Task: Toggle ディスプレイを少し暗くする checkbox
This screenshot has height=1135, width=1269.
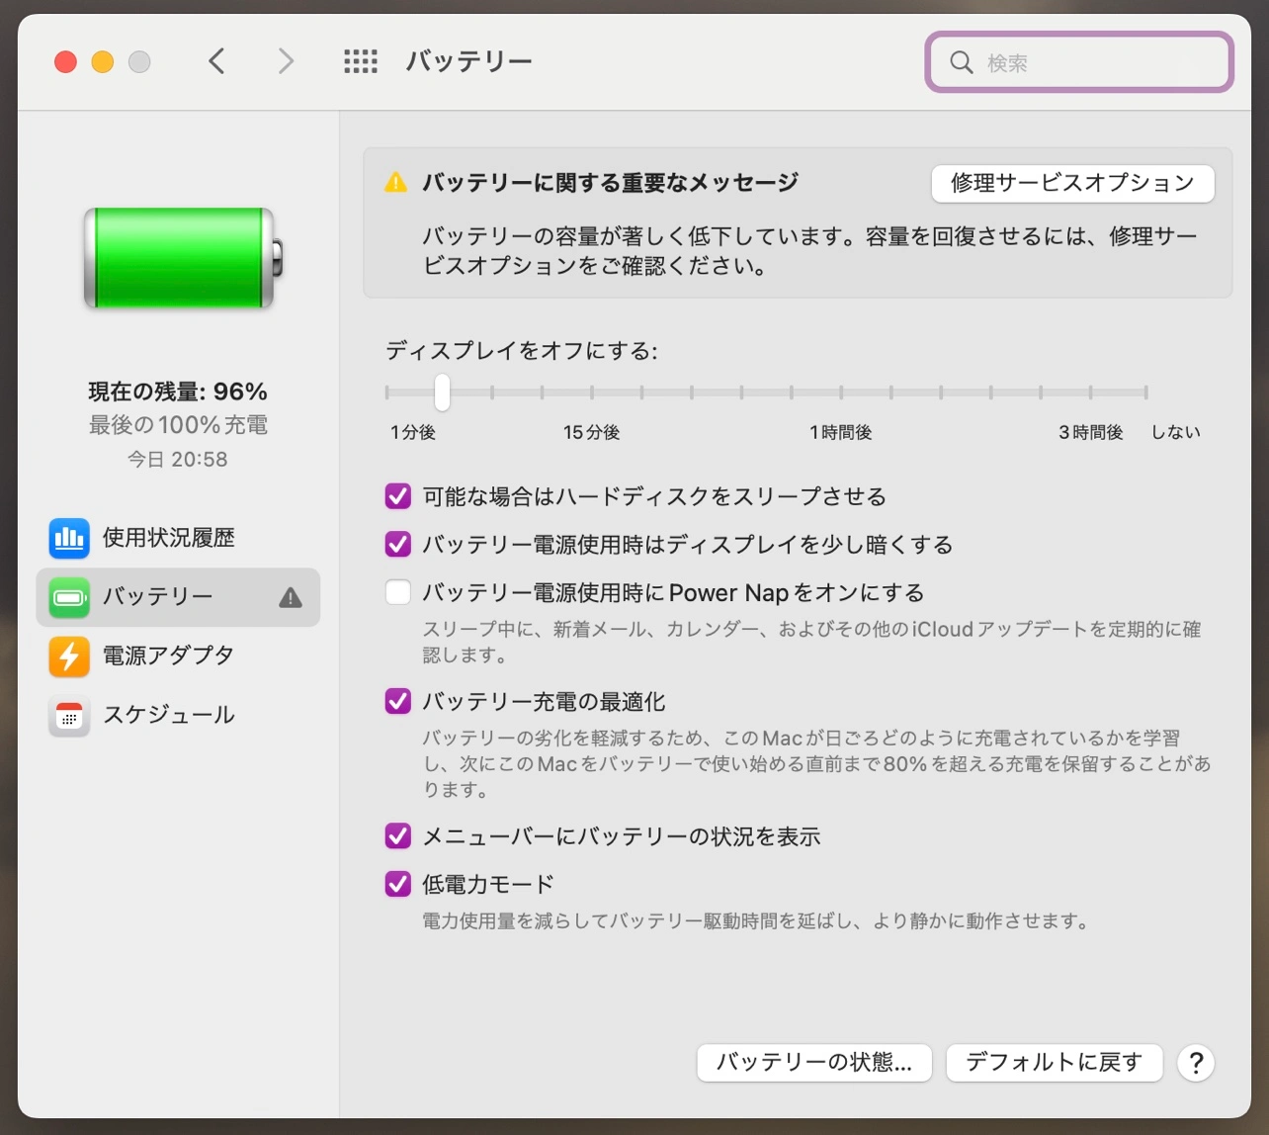Action: (398, 544)
